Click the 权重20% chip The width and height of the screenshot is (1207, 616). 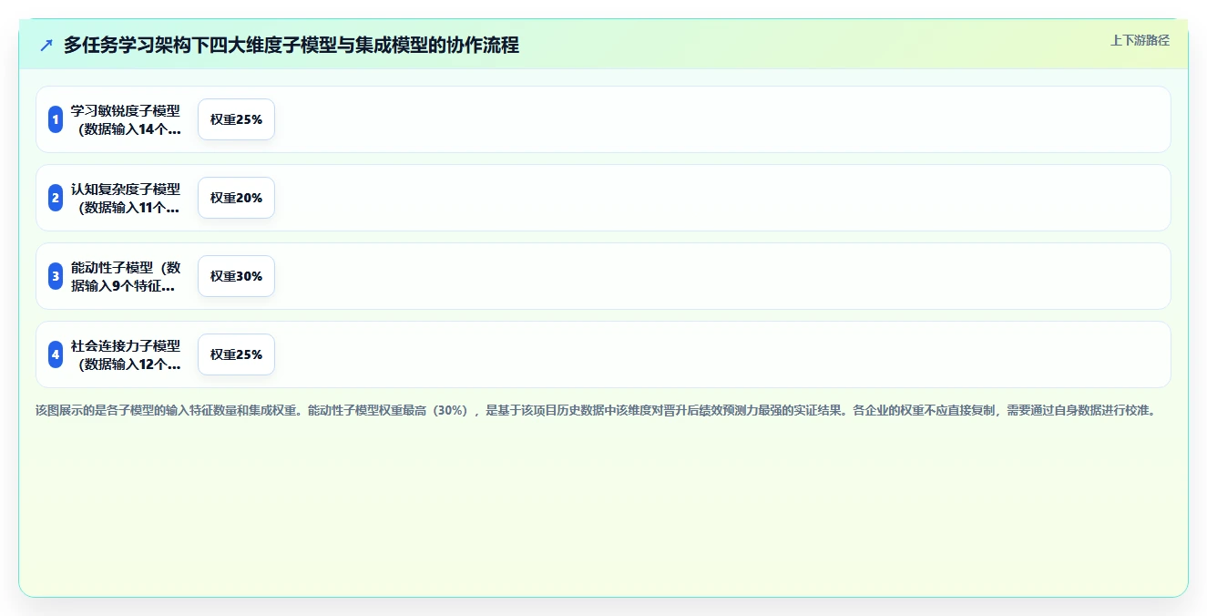point(236,198)
